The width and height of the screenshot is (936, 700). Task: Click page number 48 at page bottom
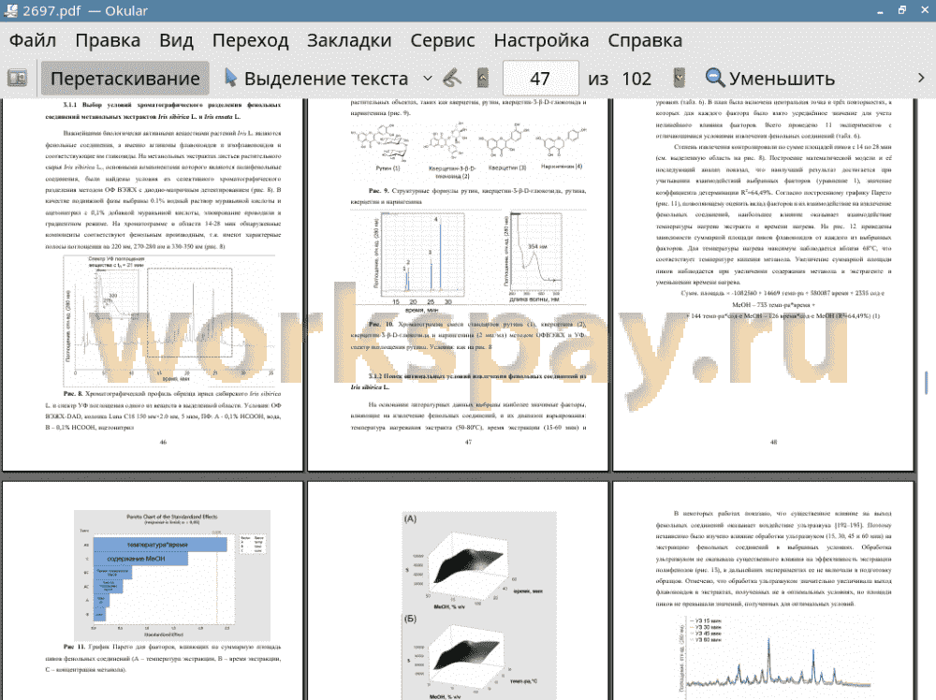coord(774,443)
